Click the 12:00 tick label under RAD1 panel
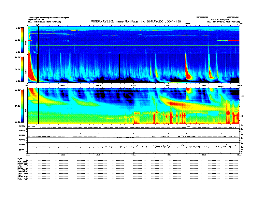This screenshot has height=199, width=258. tap(134, 86)
